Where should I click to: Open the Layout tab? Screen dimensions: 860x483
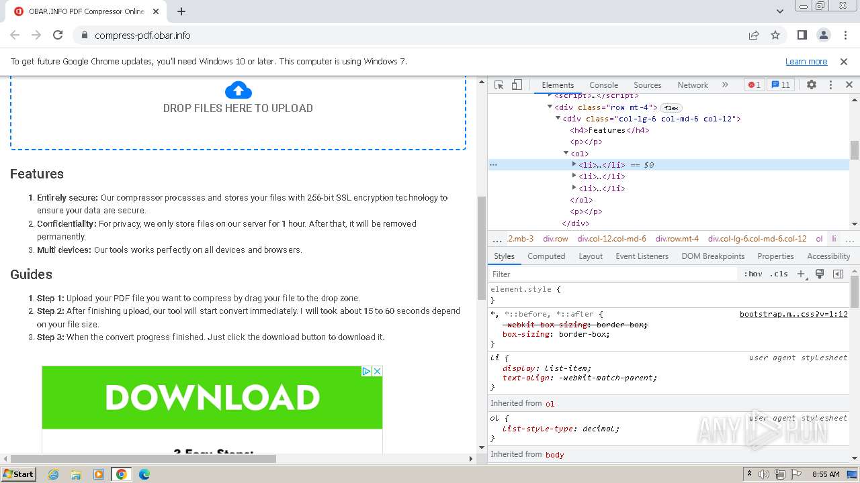[591, 256]
